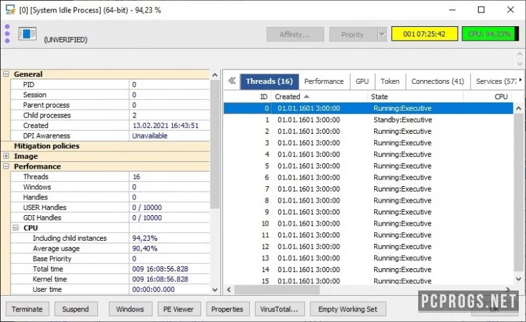Click the properties panel vertical scrollbar thumb

pyautogui.click(x=215, y=144)
